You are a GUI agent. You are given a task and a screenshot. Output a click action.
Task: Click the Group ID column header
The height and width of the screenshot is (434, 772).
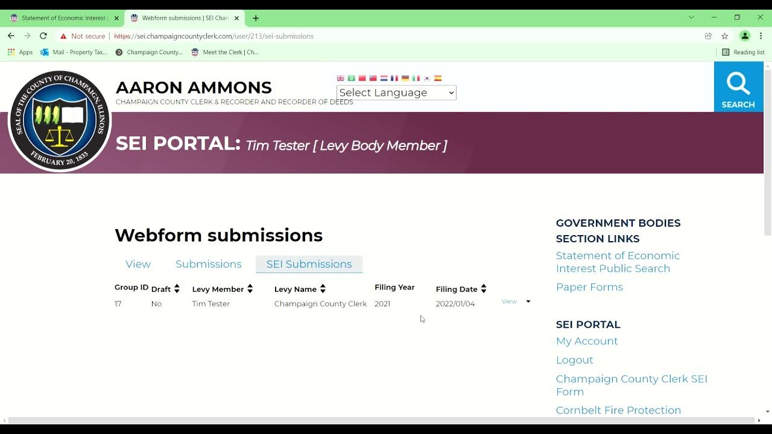[131, 288]
